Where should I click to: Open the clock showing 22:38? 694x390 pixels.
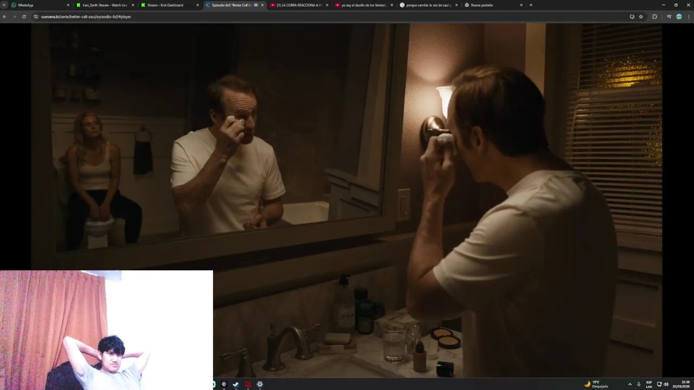click(682, 384)
